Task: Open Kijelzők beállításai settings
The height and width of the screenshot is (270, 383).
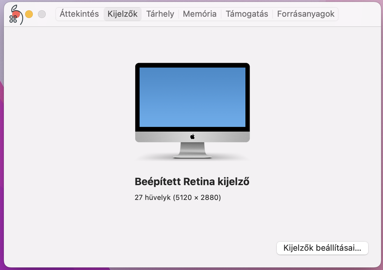Action: (322, 248)
